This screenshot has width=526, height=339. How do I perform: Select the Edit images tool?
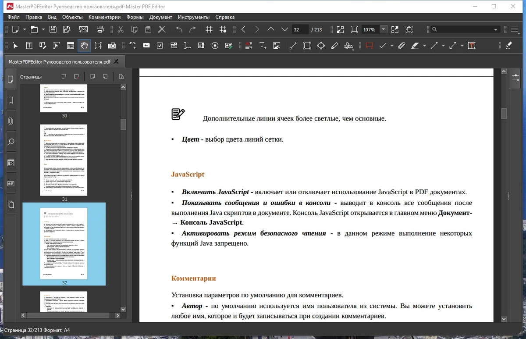[43, 46]
